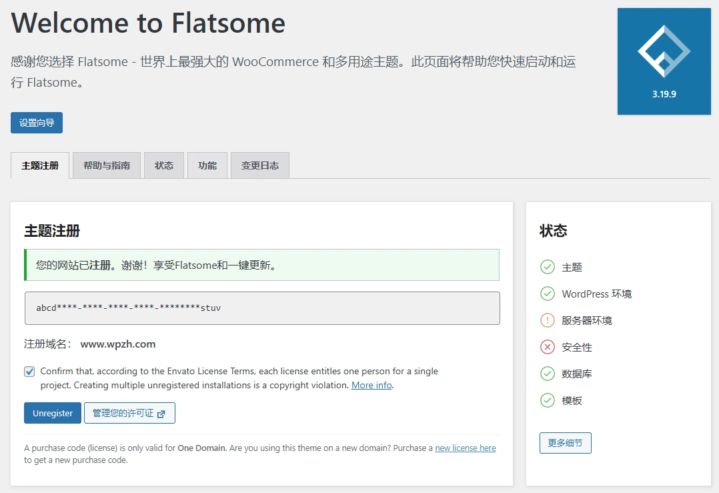719x493 pixels.
Task: Click the Flatsome logo thumbnail showing version 3.19.9
Action: pos(664,61)
